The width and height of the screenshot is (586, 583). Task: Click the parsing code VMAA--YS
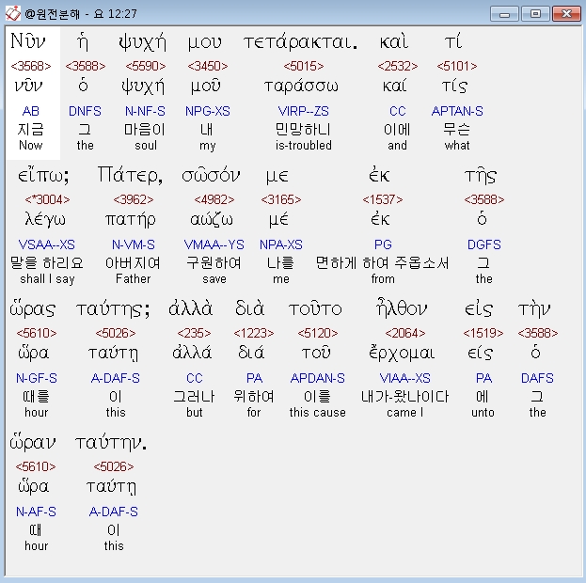tap(214, 244)
